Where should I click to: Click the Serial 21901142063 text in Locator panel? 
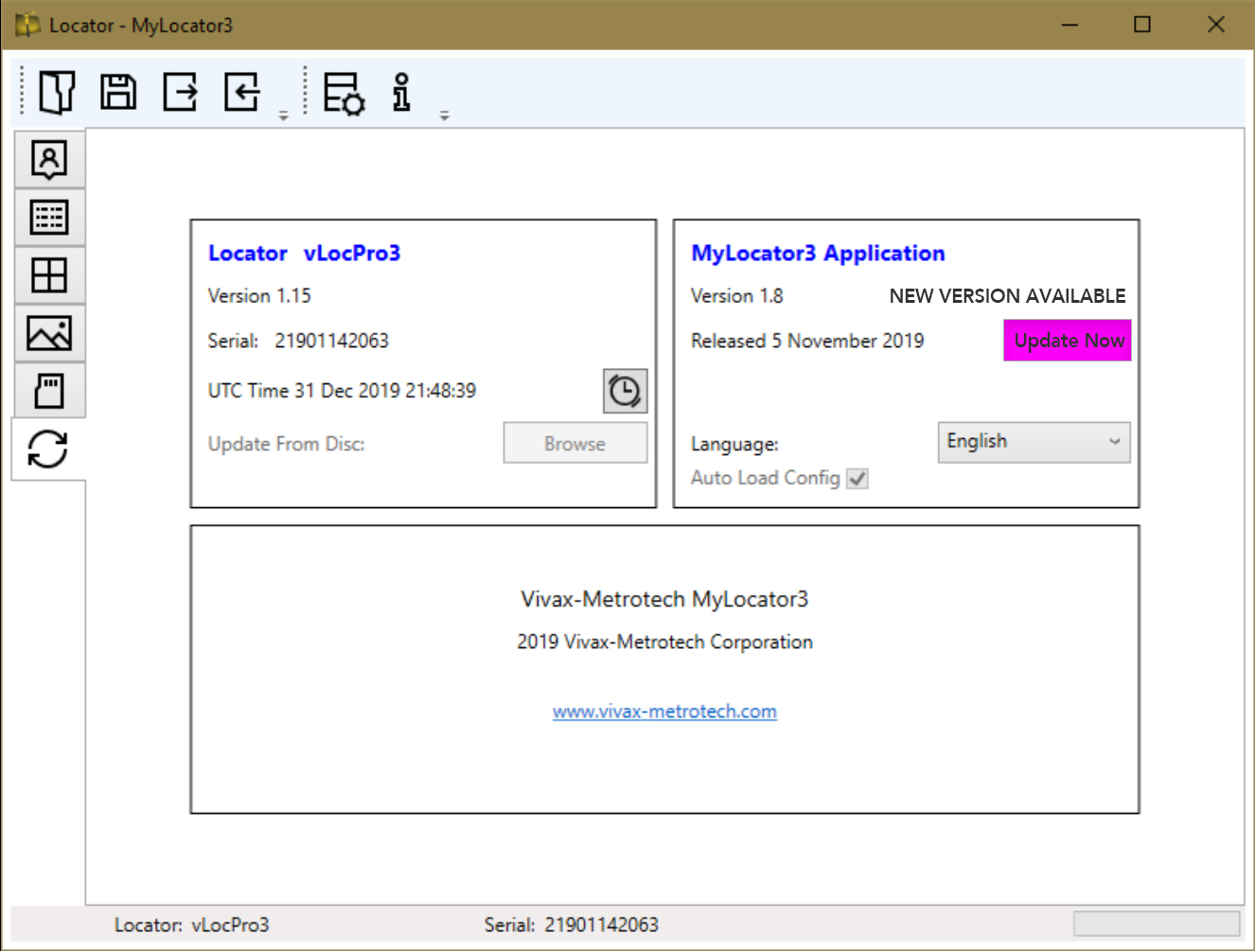coord(298,341)
